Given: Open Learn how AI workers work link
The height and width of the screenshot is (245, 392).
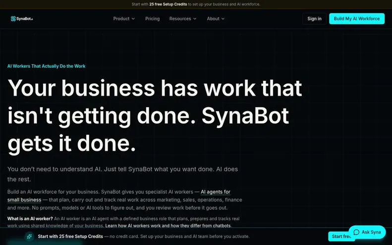Looking at the screenshot, I should (168, 226).
